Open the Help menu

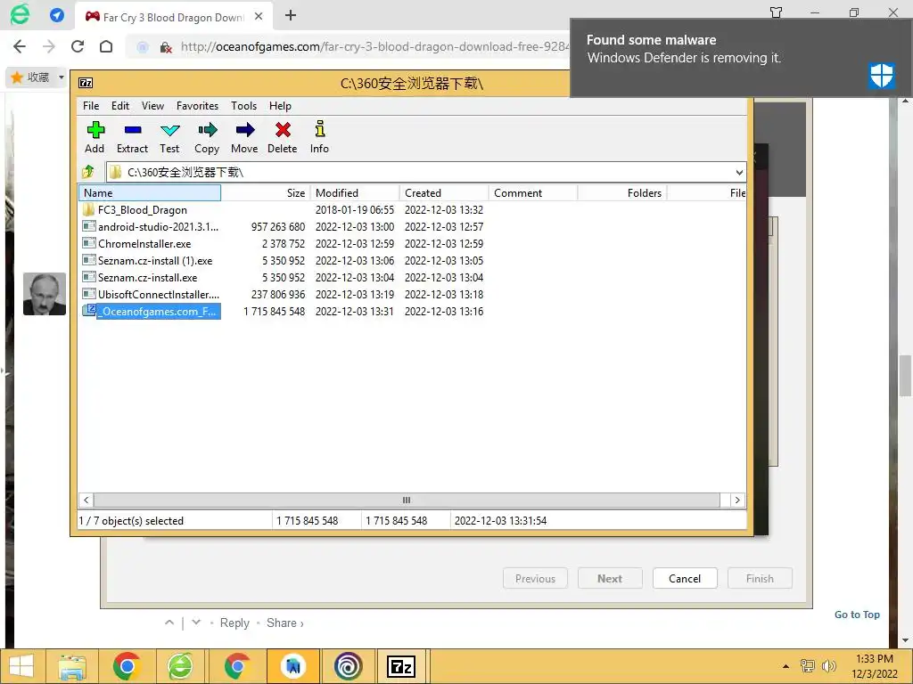tap(280, 106)
